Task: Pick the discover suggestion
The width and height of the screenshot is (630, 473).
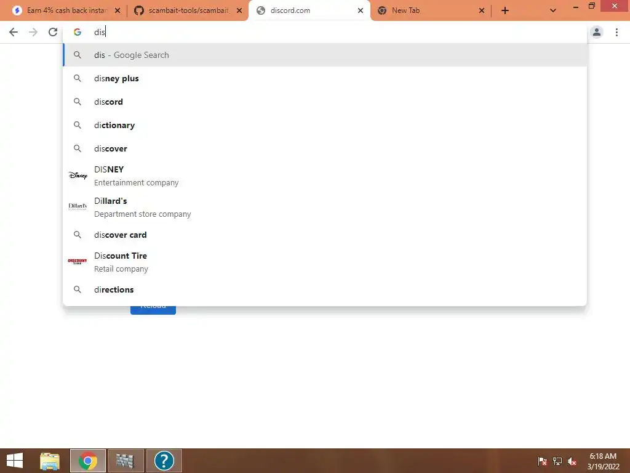Action: pos(325,148)
